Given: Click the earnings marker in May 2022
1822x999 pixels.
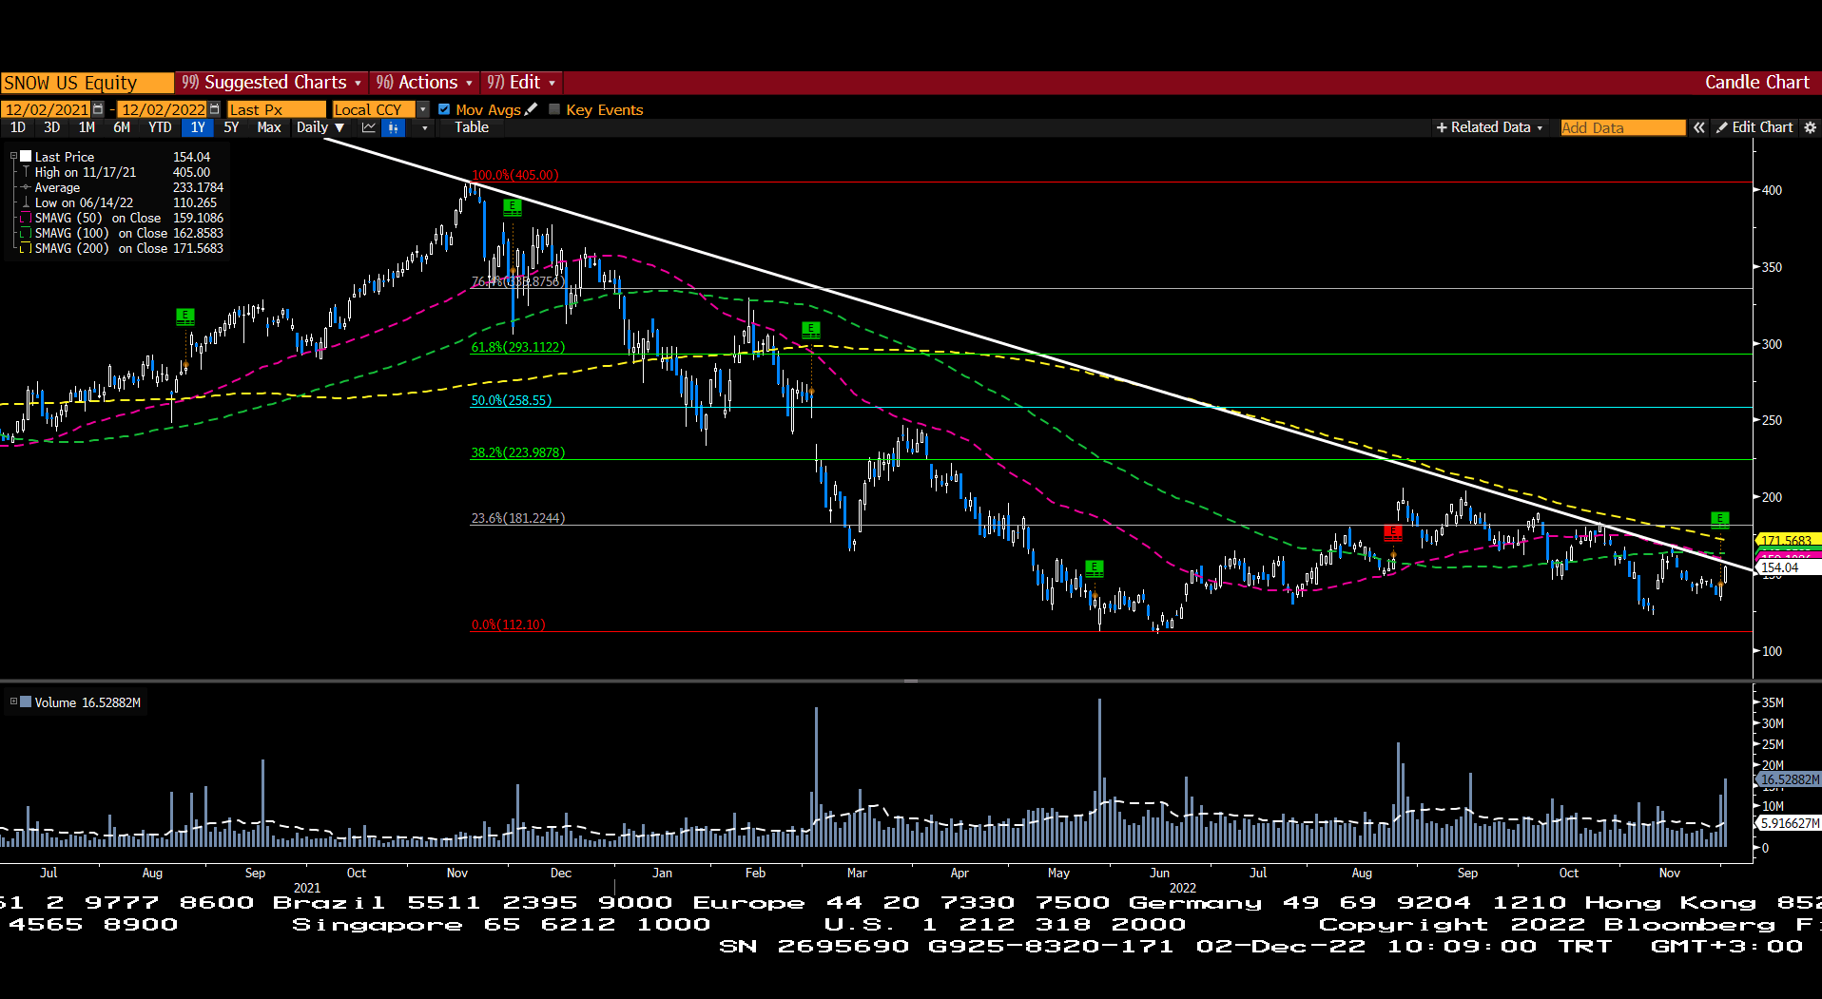Looking at the screenshot, I should point(1095,567).
